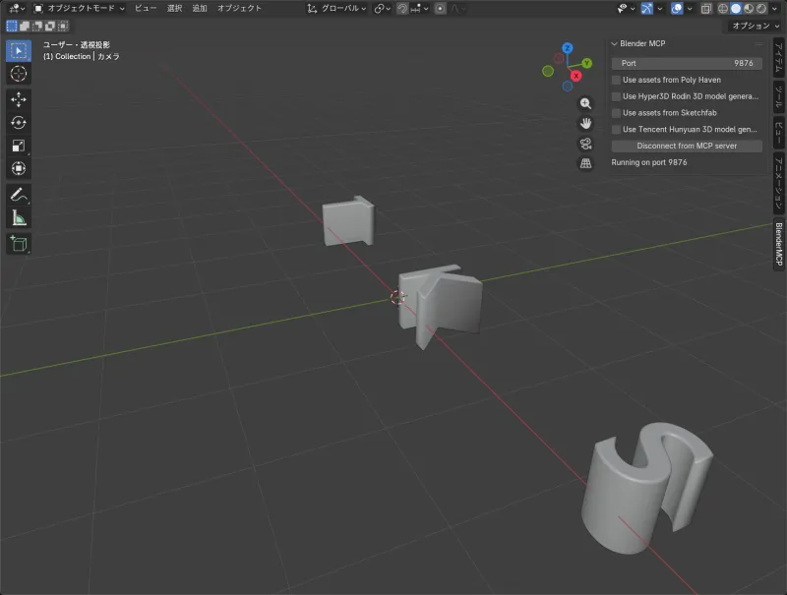
Task: Select the Annotate pencil tool
Action: (19, 195)
